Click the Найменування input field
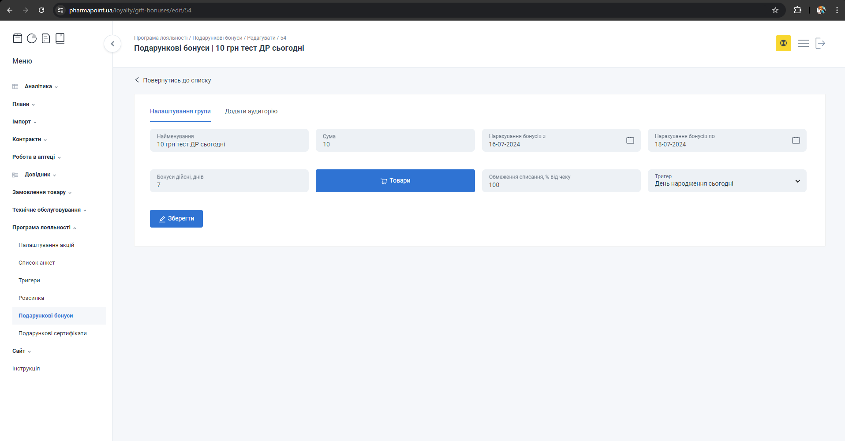The width and height of the screenshot is (845, 441). [229, 140]
